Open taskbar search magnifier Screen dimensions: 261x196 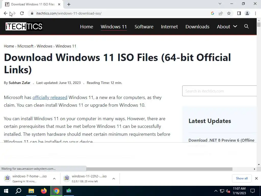click(x=18, y=191)
